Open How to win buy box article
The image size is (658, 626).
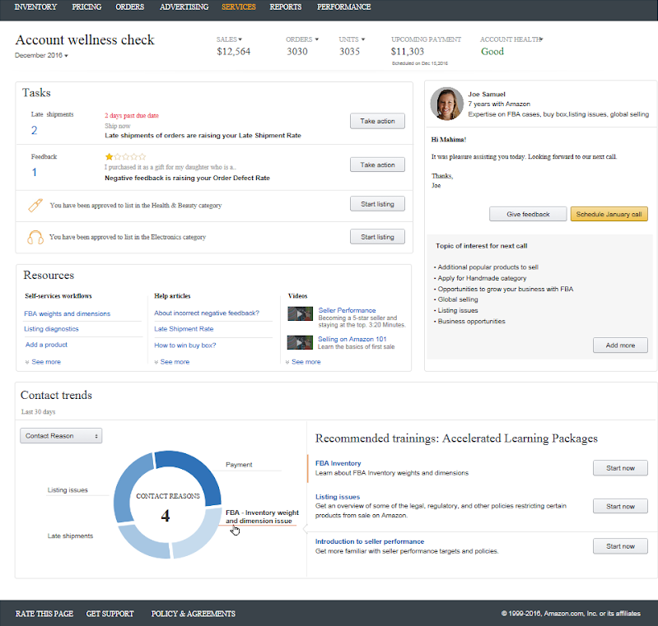point(185,345)
